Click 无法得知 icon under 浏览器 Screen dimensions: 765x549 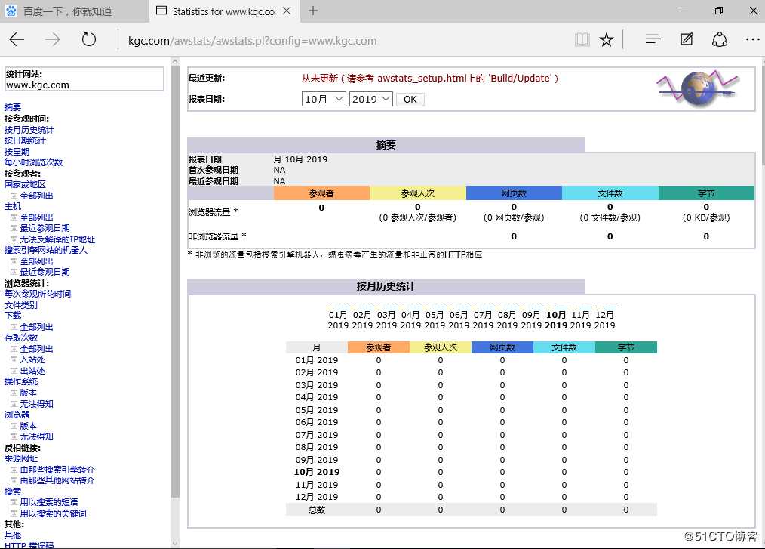pos(14,437)
